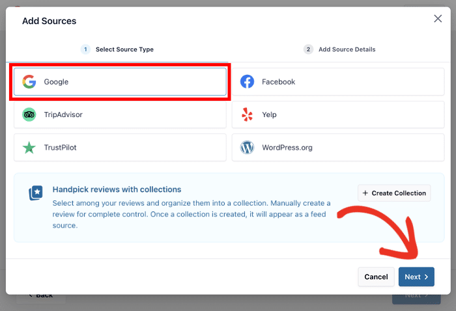Click the TripAdvisor owl icon

[x=29, y=115]
